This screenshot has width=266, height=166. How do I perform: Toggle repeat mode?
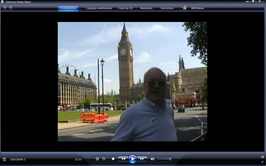(104, 159)
